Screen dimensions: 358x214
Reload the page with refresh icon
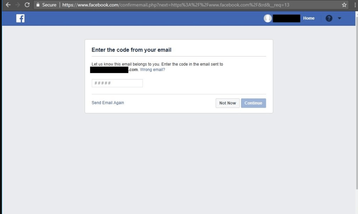pos(27,5)
